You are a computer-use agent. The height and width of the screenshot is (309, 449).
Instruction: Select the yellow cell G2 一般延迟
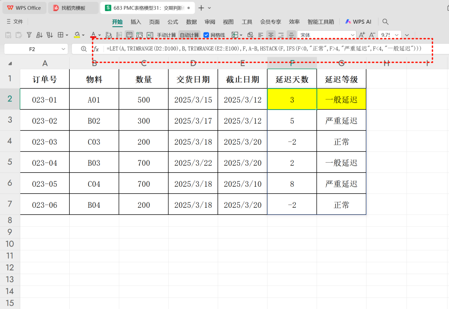(341, 99)
